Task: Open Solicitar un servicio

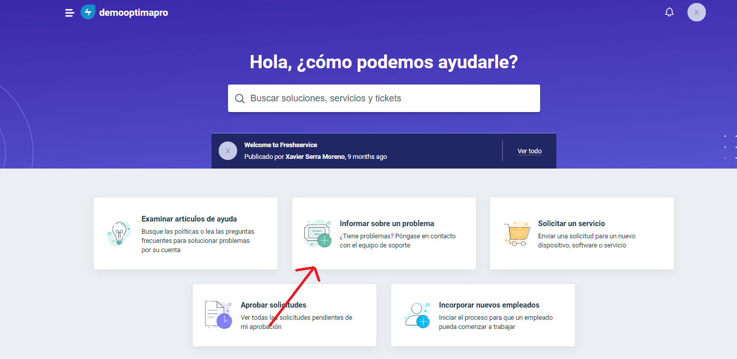Action: click(571, 224)
